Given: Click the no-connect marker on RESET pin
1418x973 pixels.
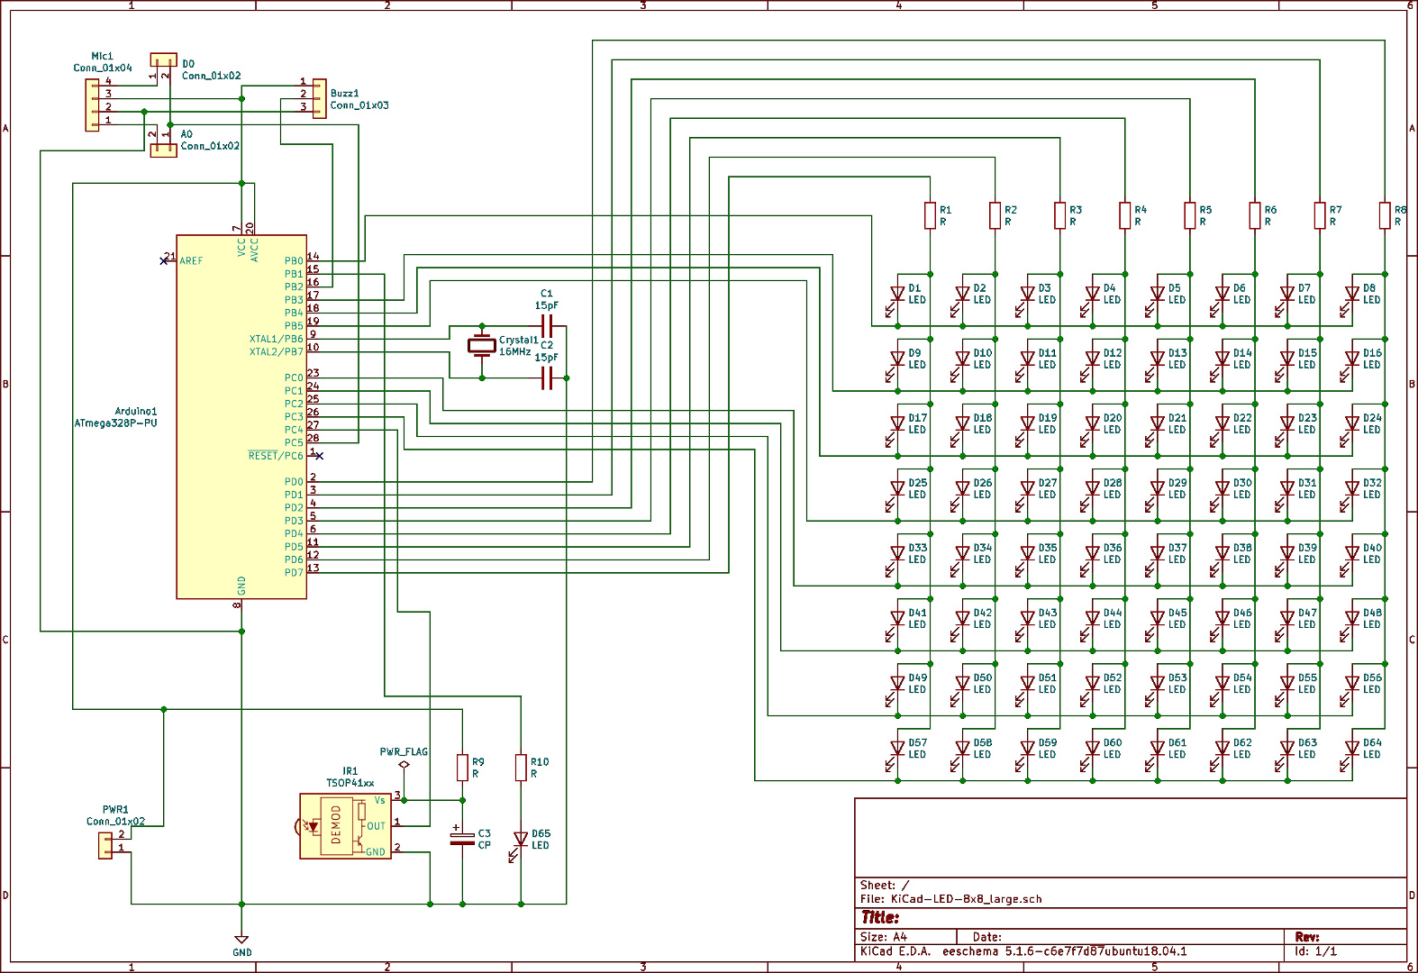Looking at the screenshot, I should [x=319, y=456].
